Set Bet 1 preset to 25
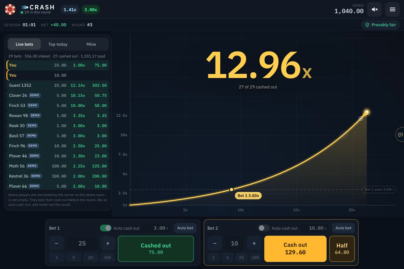 pos(91,258)
